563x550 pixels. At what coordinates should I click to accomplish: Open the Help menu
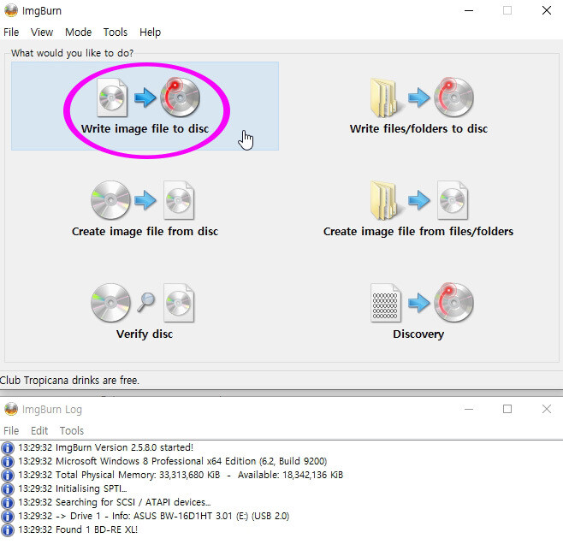pos(150,33)
